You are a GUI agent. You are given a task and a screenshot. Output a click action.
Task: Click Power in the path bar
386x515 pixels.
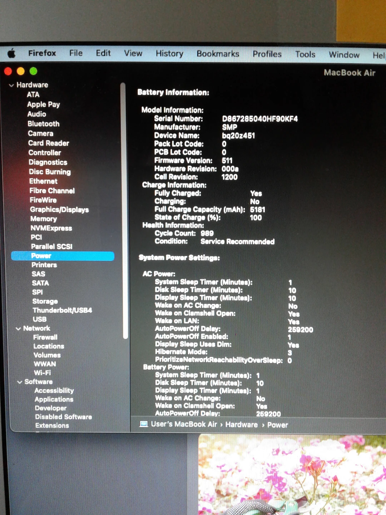pyautogui.click(x=278, y=425)
